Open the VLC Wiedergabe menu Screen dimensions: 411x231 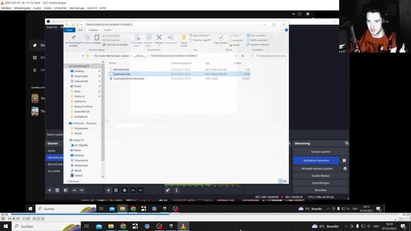22,8
